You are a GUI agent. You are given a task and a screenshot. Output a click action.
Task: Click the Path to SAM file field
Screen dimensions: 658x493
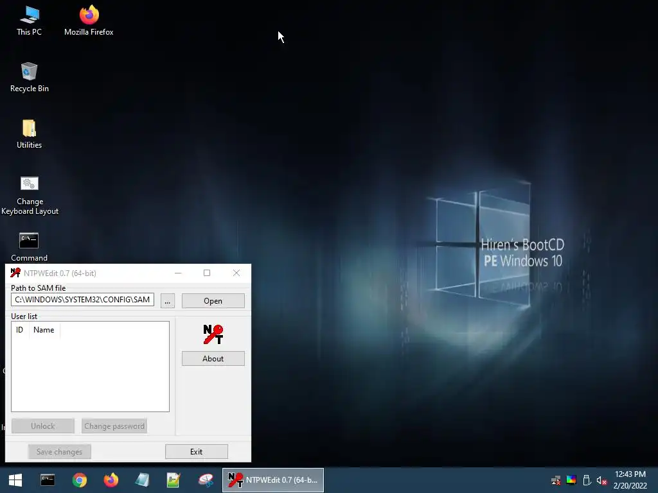(83, 300)
